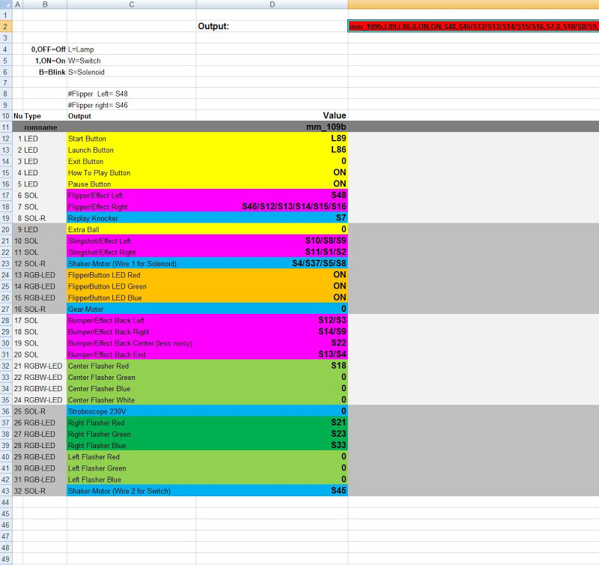Click 'Shaker-Motor (Wire 1 for Solenoid)' cell

tap(131, 264)
